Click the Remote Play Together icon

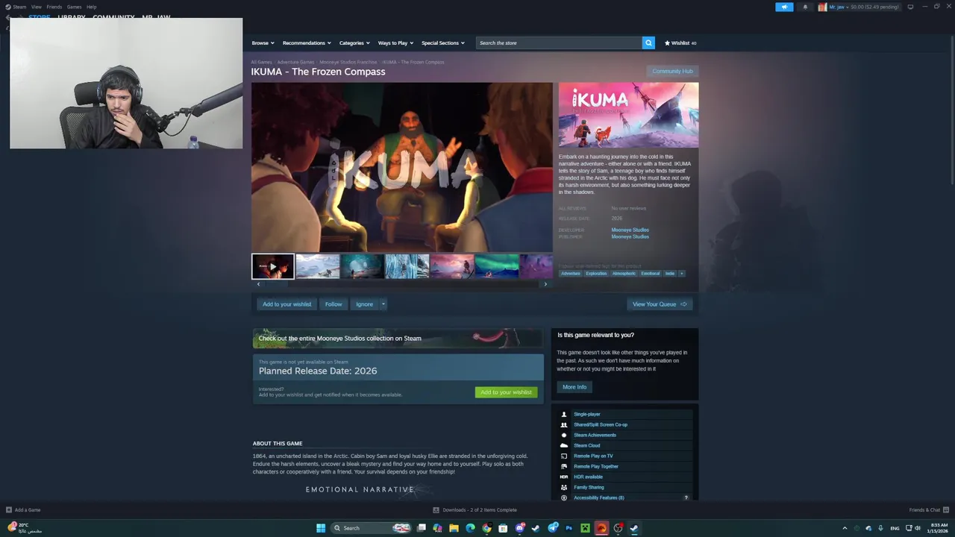click(x=564, y=466)
